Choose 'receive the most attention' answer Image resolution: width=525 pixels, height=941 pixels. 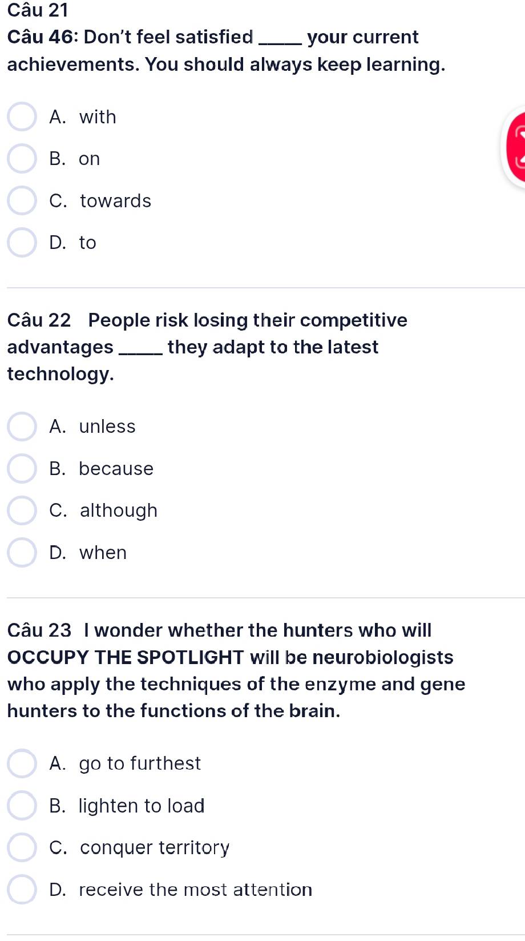coord(22,890)
